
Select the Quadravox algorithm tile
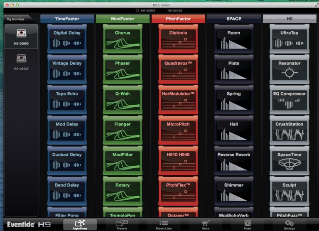pos(178,69)
